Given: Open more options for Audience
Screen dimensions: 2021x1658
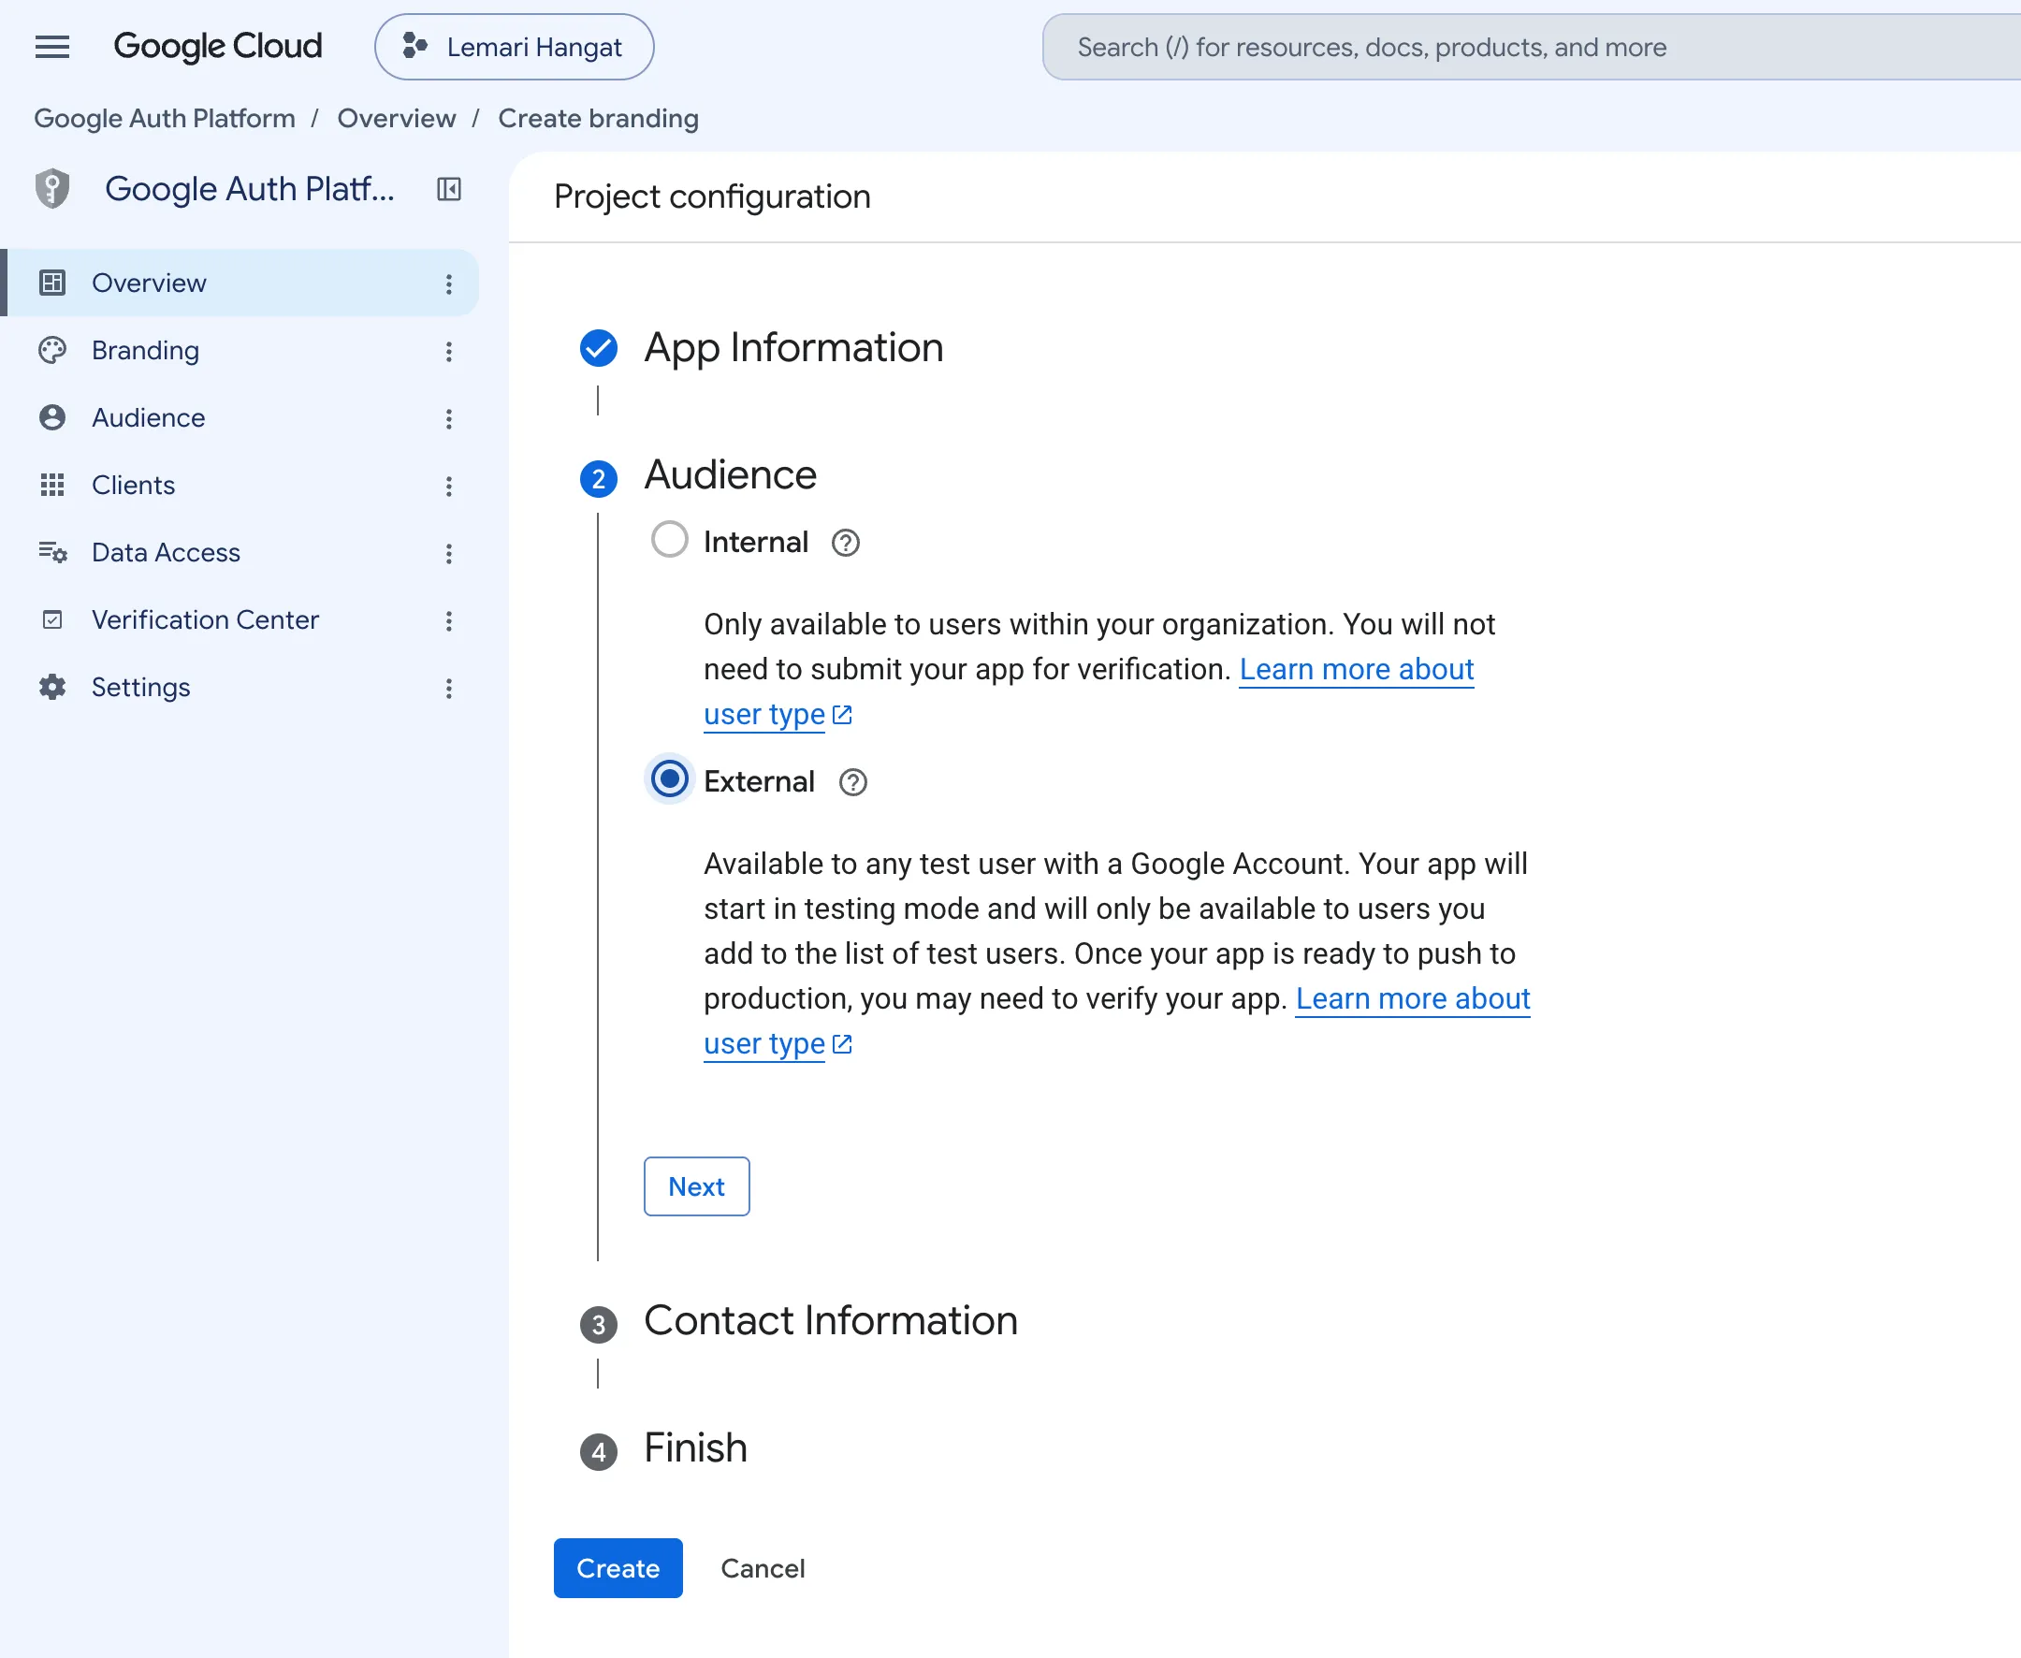Looking at the screenshot, I should (x=449, y=418).
